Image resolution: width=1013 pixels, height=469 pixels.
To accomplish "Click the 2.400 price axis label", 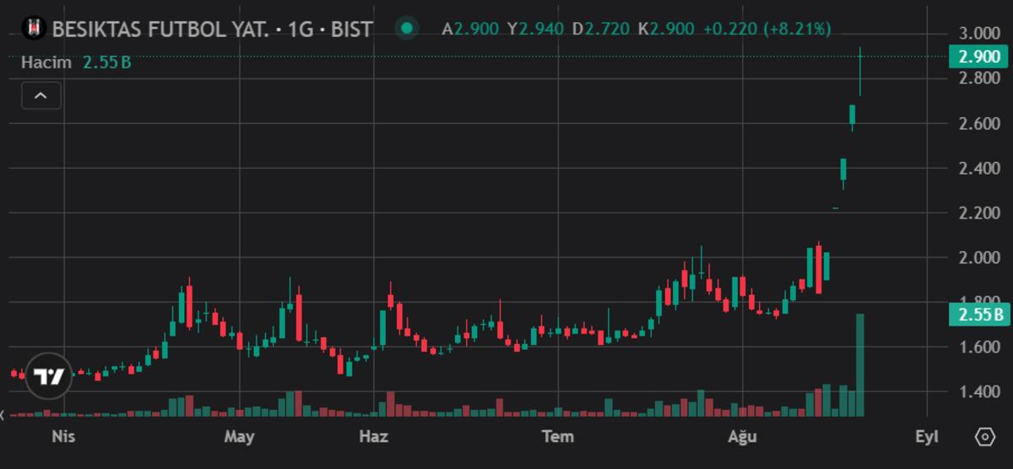I will click(x=978, y=168).
